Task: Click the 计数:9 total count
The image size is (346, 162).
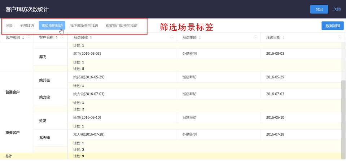Action: (79, 156)
